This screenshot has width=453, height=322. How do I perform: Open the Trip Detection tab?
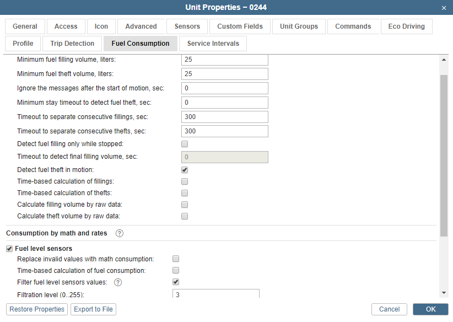(x=72, y=44)
